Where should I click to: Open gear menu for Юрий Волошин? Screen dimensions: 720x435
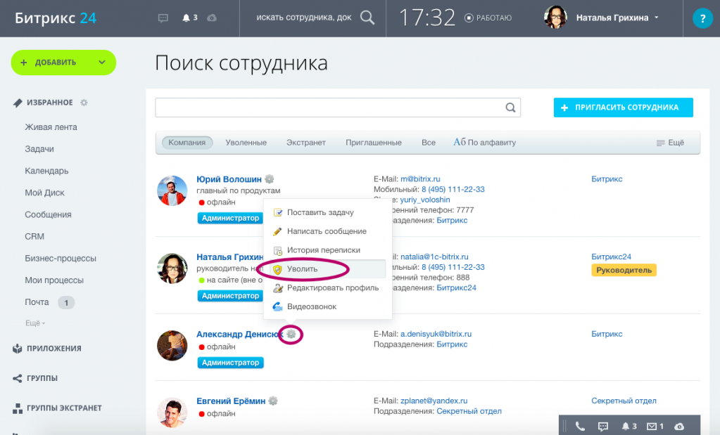(x=270, y=178)
